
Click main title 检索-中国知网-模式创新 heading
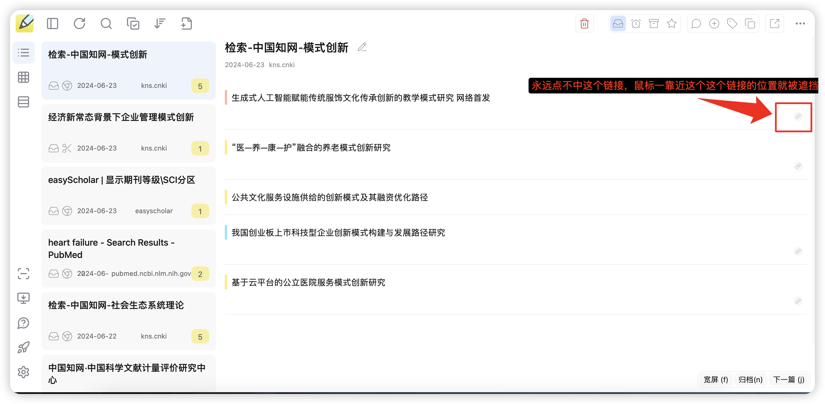point(286,47)
